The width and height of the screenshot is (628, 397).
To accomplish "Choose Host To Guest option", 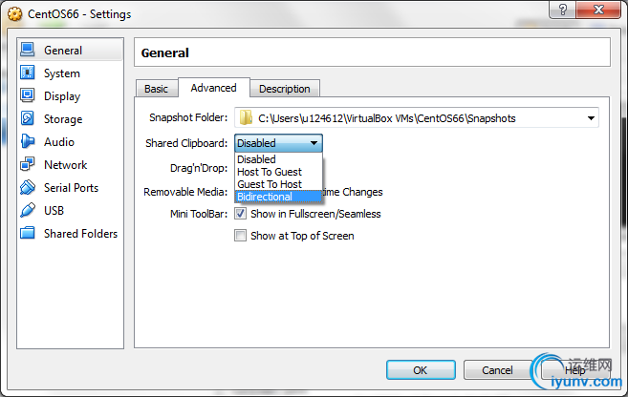I will [278, 172].
